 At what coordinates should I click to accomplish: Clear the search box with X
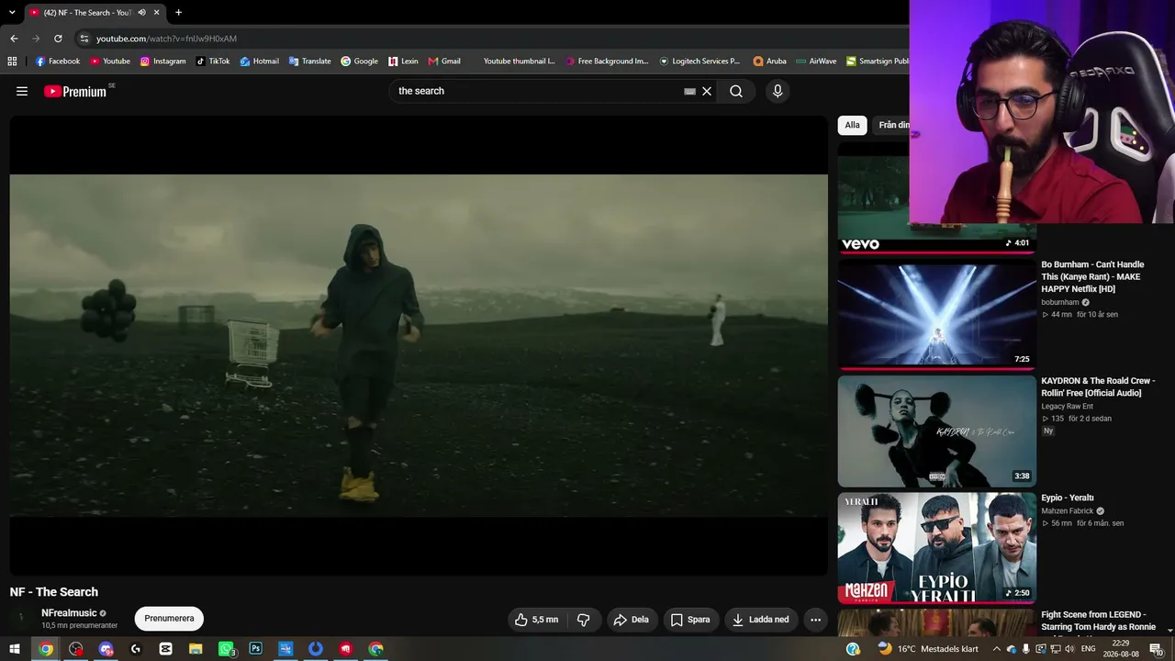coord(707,91)
